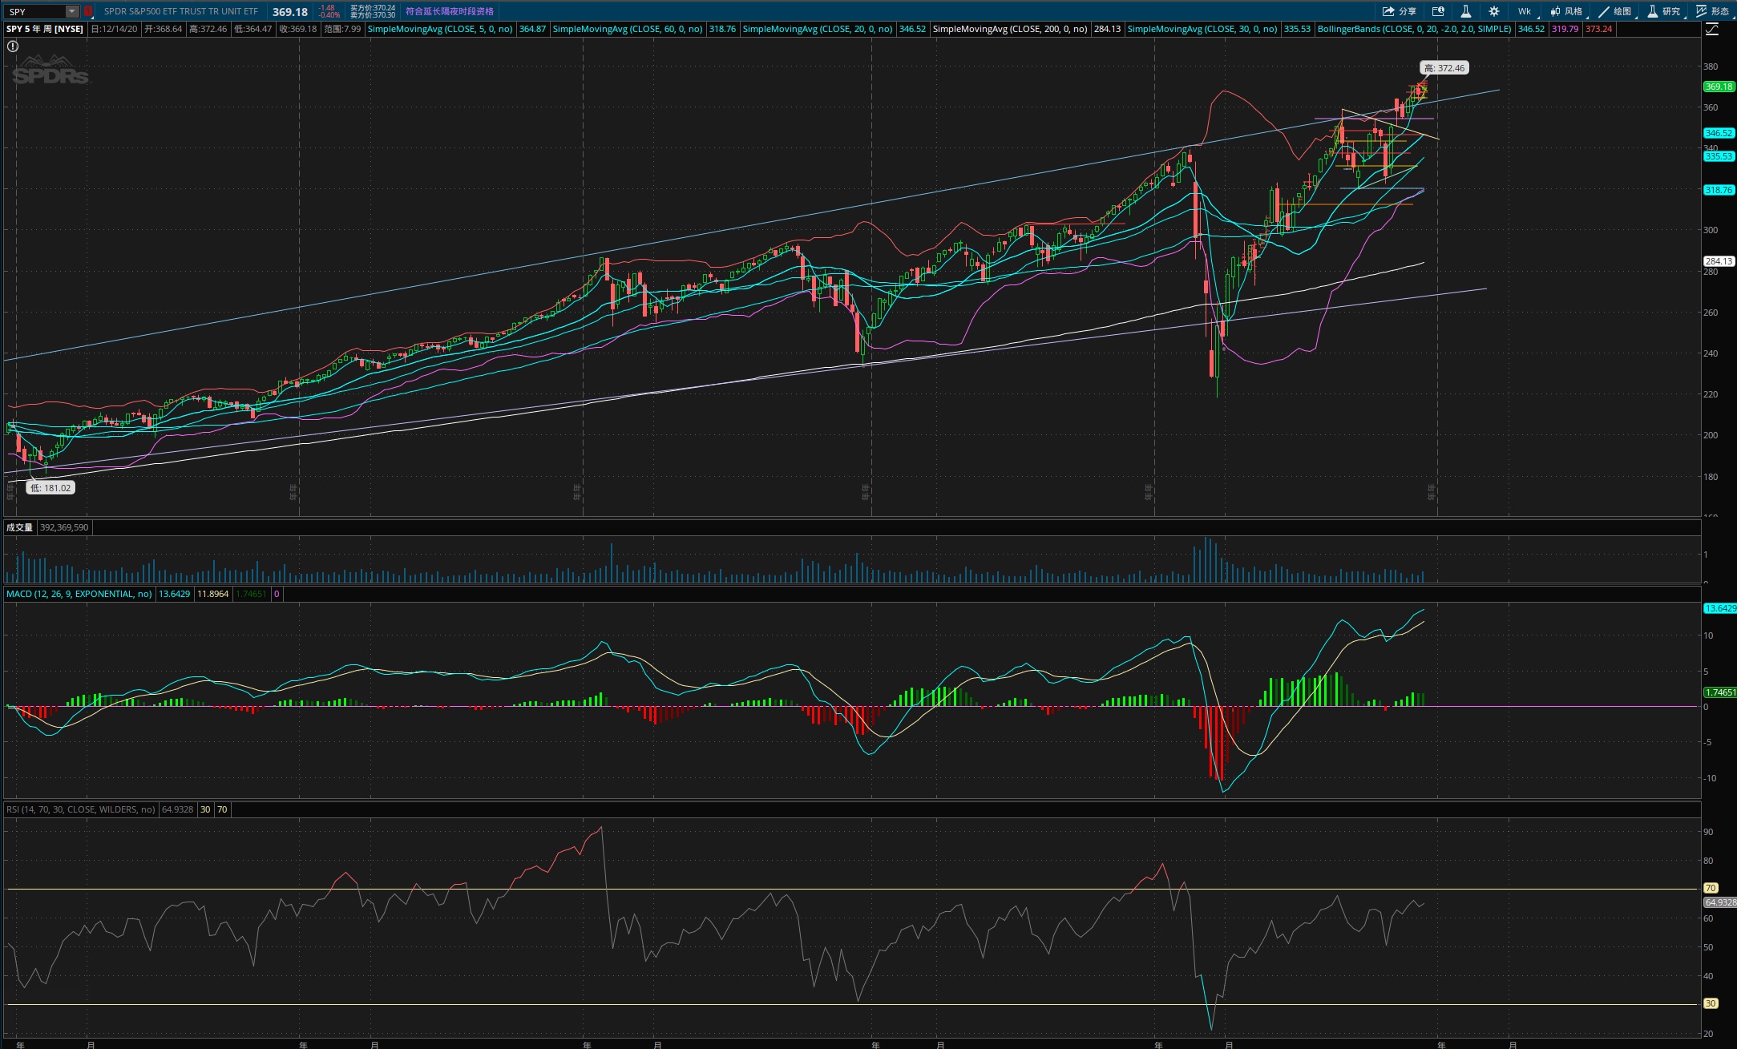
Task: Click the SPDR S&P500 ETF TRUST description
Action: pos(181,12)
